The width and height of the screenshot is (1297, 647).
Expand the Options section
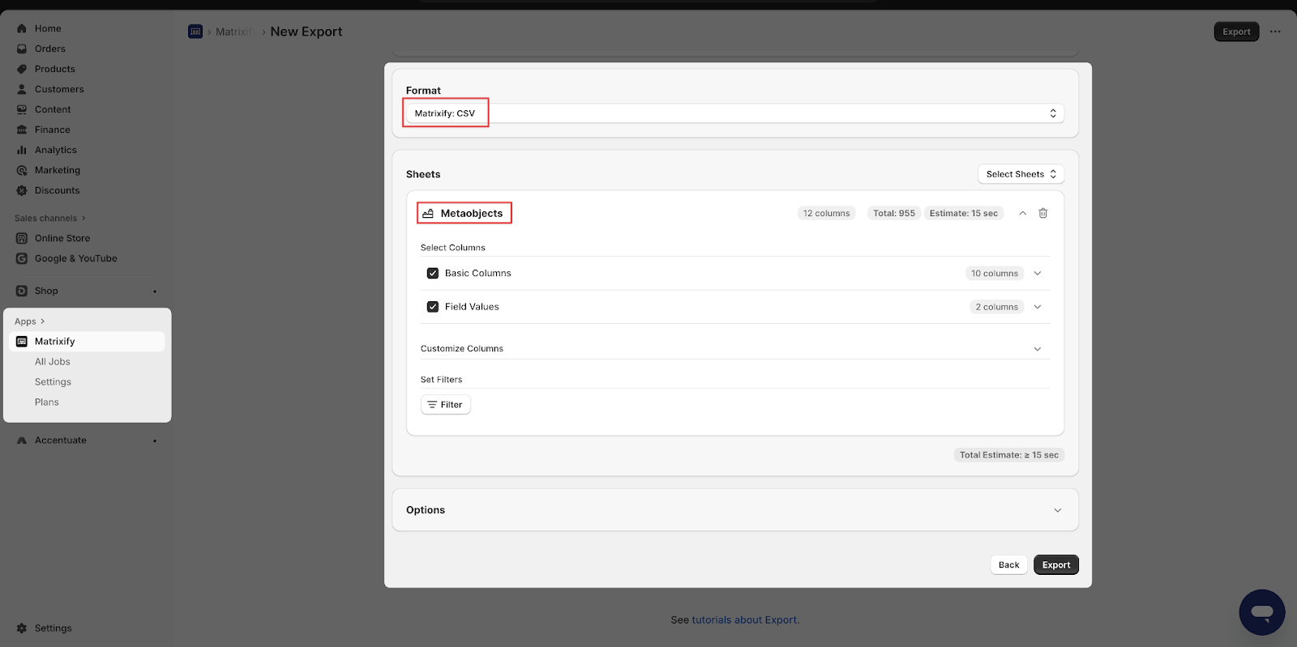pyautogui.click(x=1057, y=510)
